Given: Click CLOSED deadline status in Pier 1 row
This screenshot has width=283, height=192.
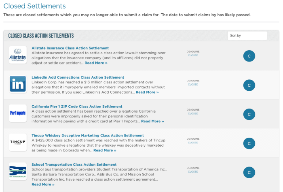Looking at the screenshot, I should pyautogui.click(x=193, y=114).
